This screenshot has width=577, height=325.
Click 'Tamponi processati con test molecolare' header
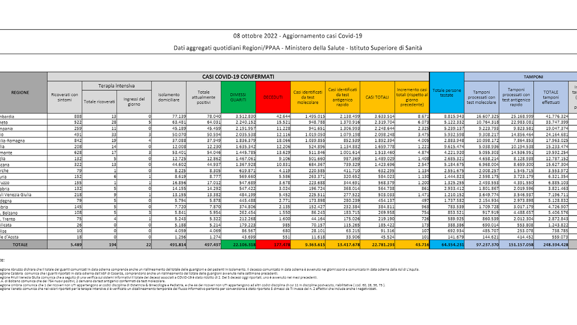tap(482, 97)
